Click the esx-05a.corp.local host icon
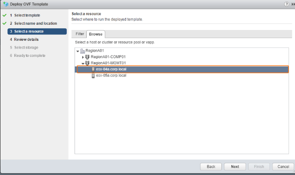Image resolution: width=295 pixels, height=175 pixels. click(93, 76)
